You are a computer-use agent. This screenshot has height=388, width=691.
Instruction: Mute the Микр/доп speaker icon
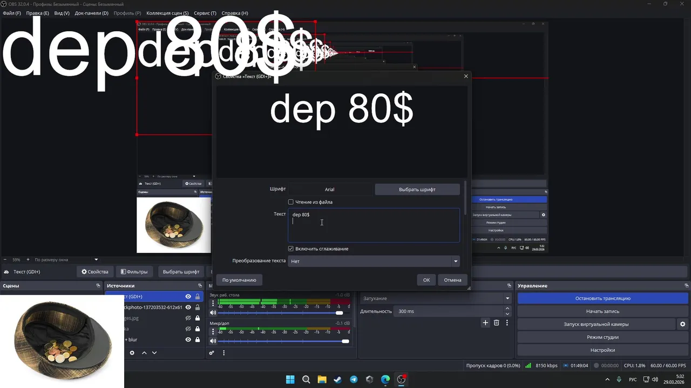[213, 341]
